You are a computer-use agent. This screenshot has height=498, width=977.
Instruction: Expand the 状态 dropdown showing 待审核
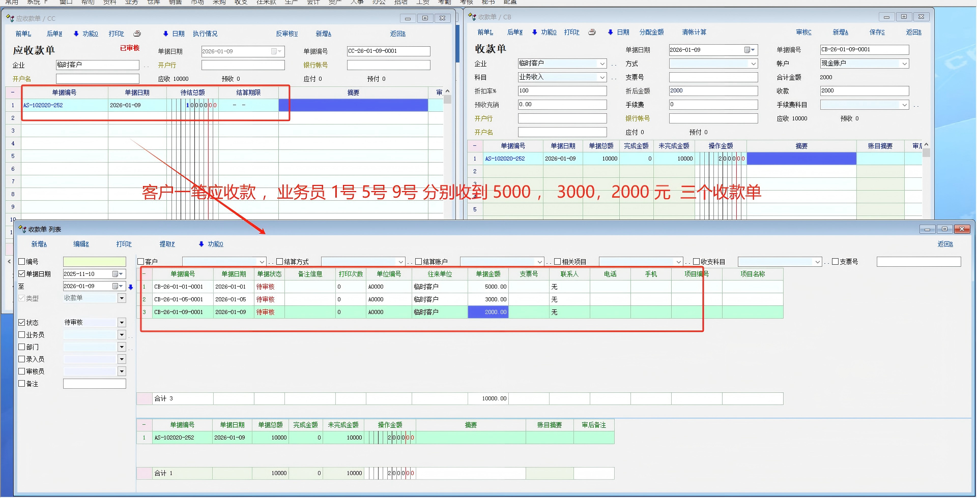click(x=122, y=323)
